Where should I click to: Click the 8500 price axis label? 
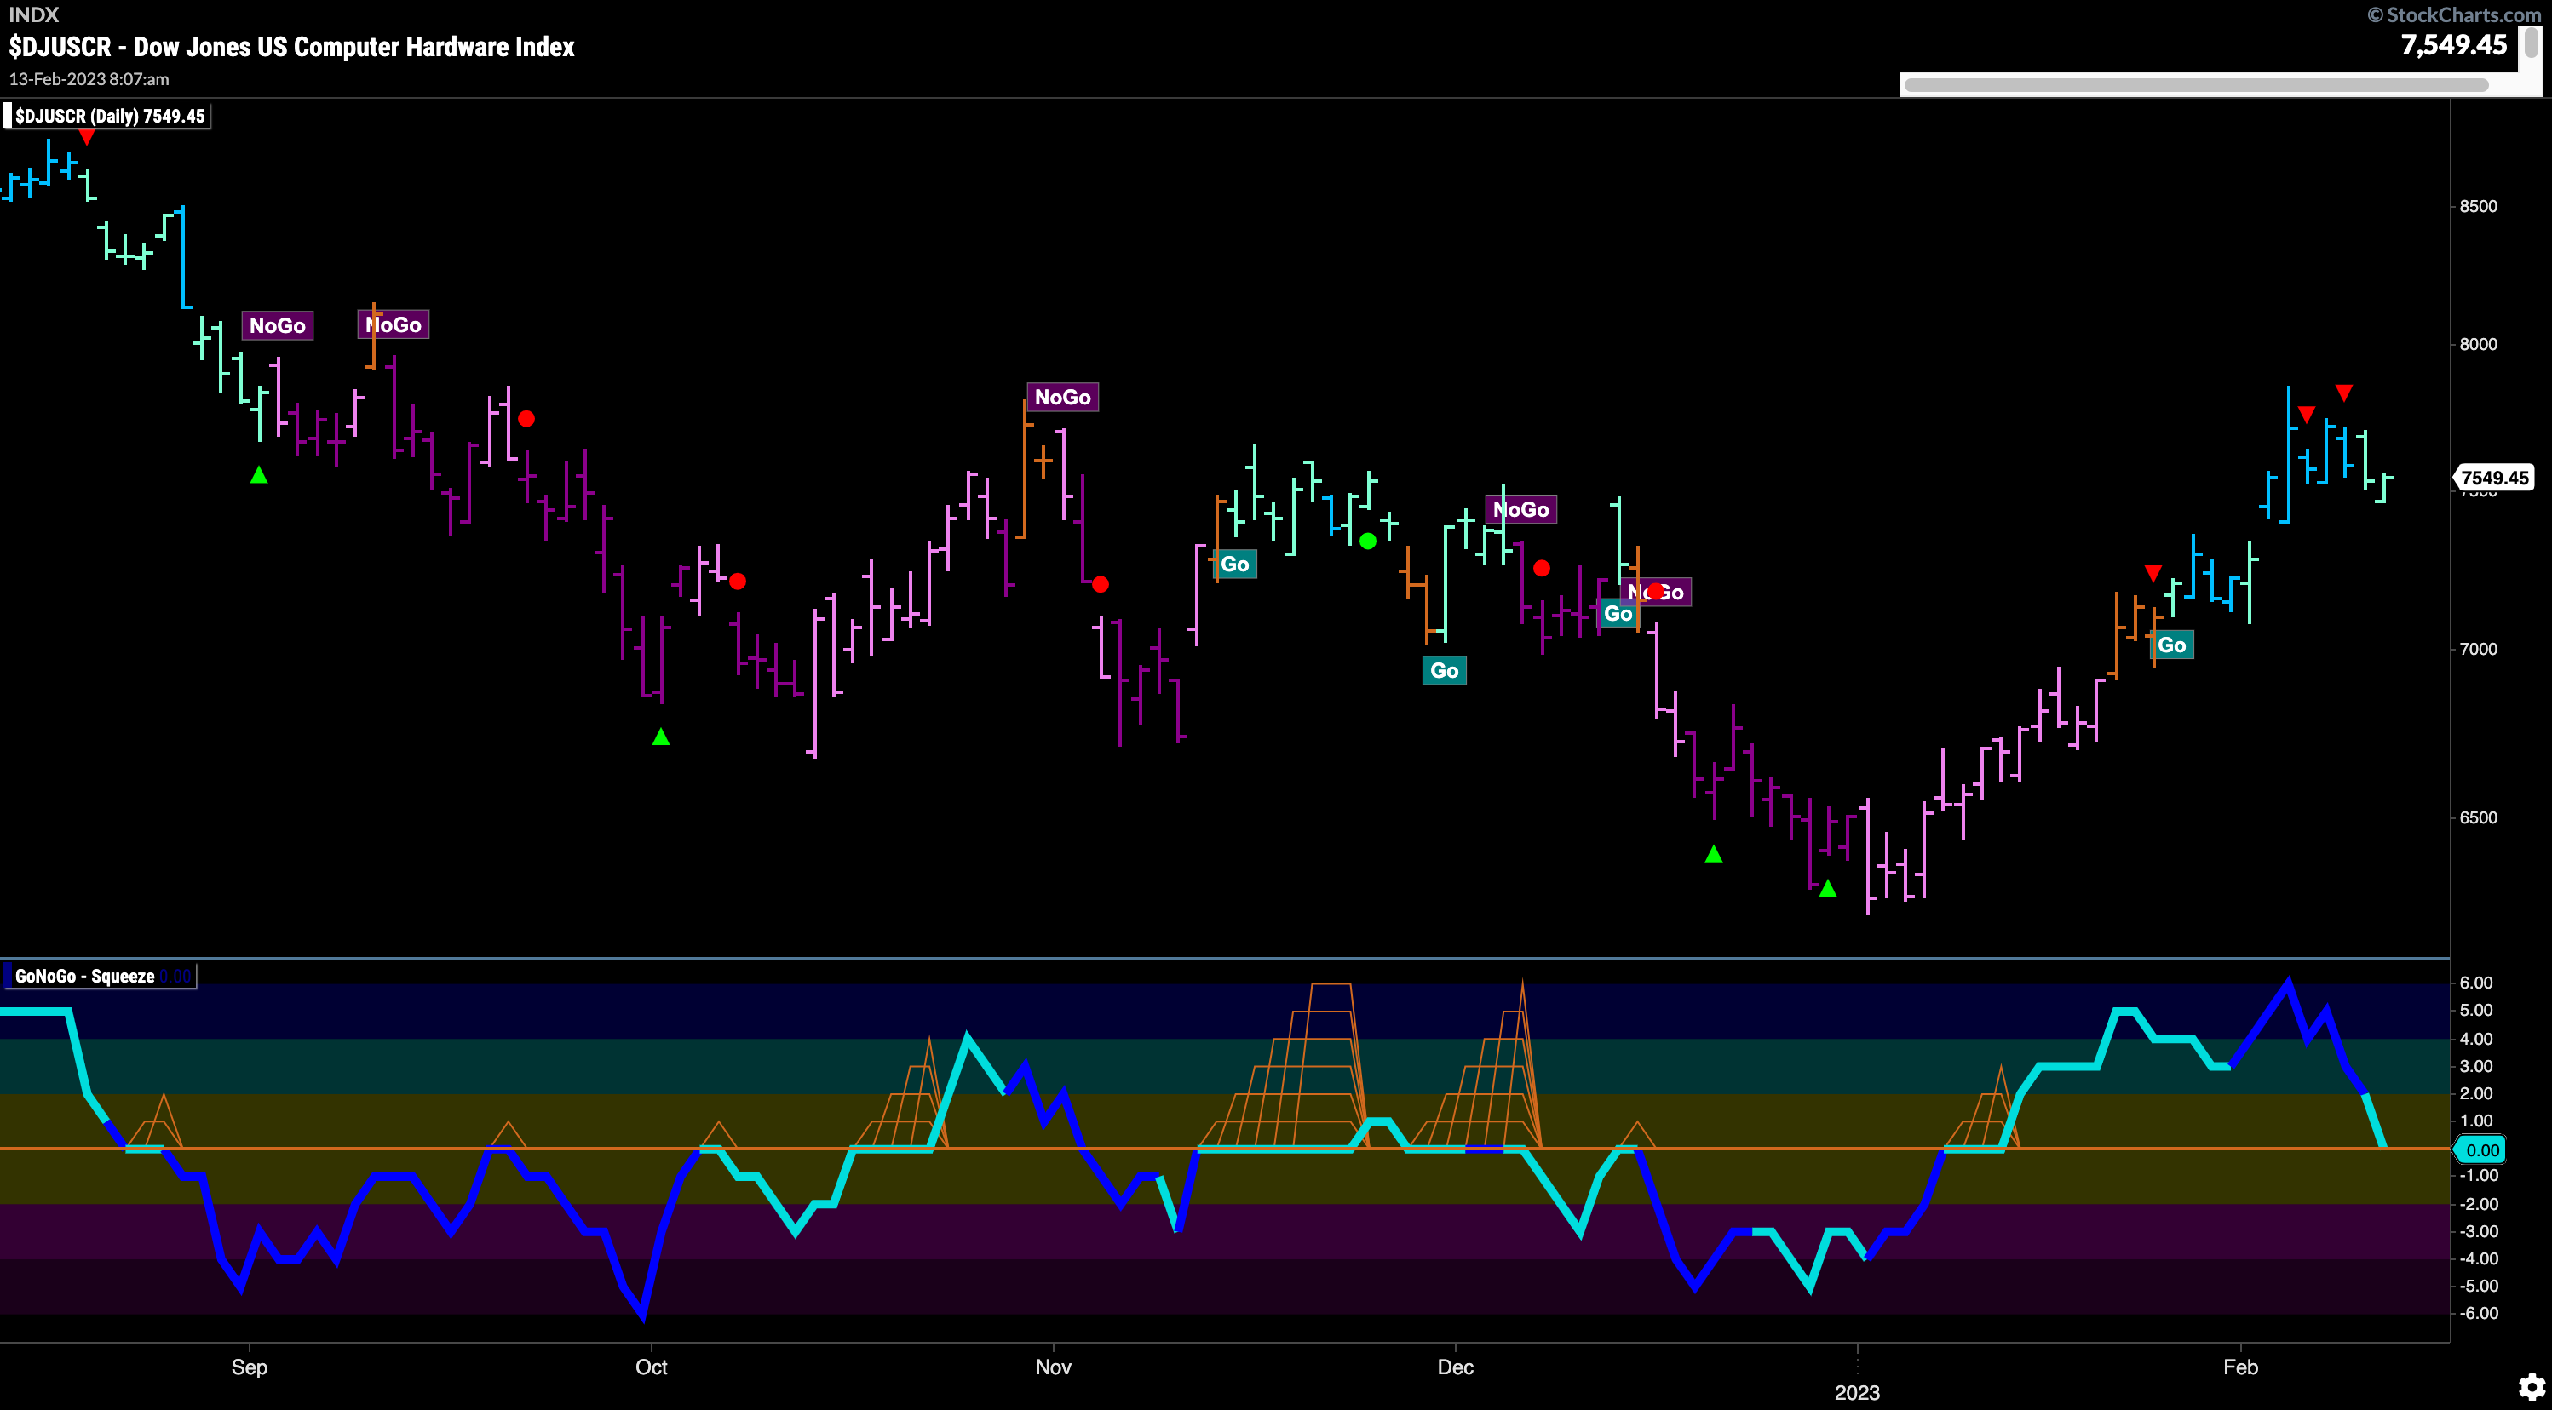[x=2478, y=206]
